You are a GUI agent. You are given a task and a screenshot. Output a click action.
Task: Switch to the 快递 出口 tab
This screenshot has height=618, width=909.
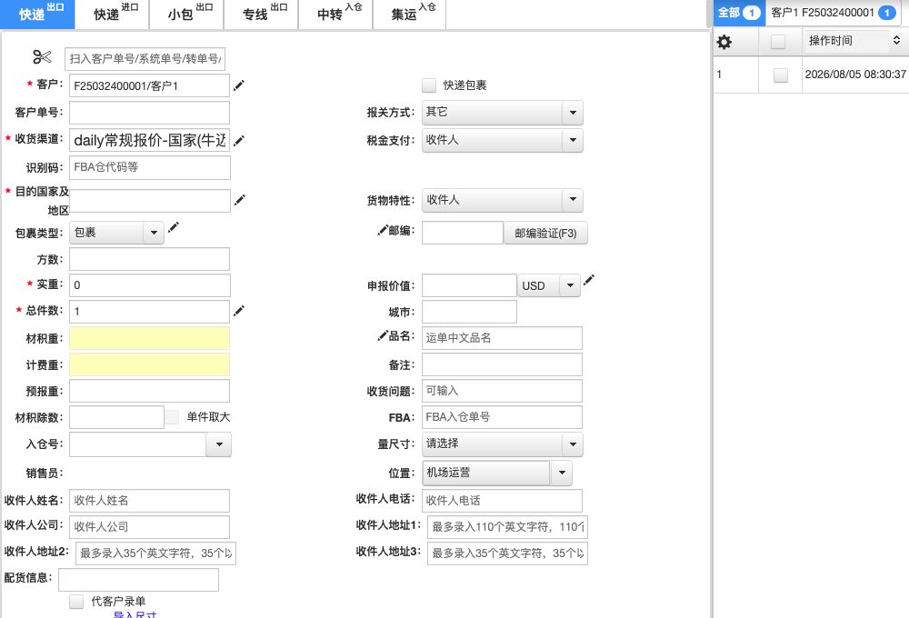click(37, 14)
